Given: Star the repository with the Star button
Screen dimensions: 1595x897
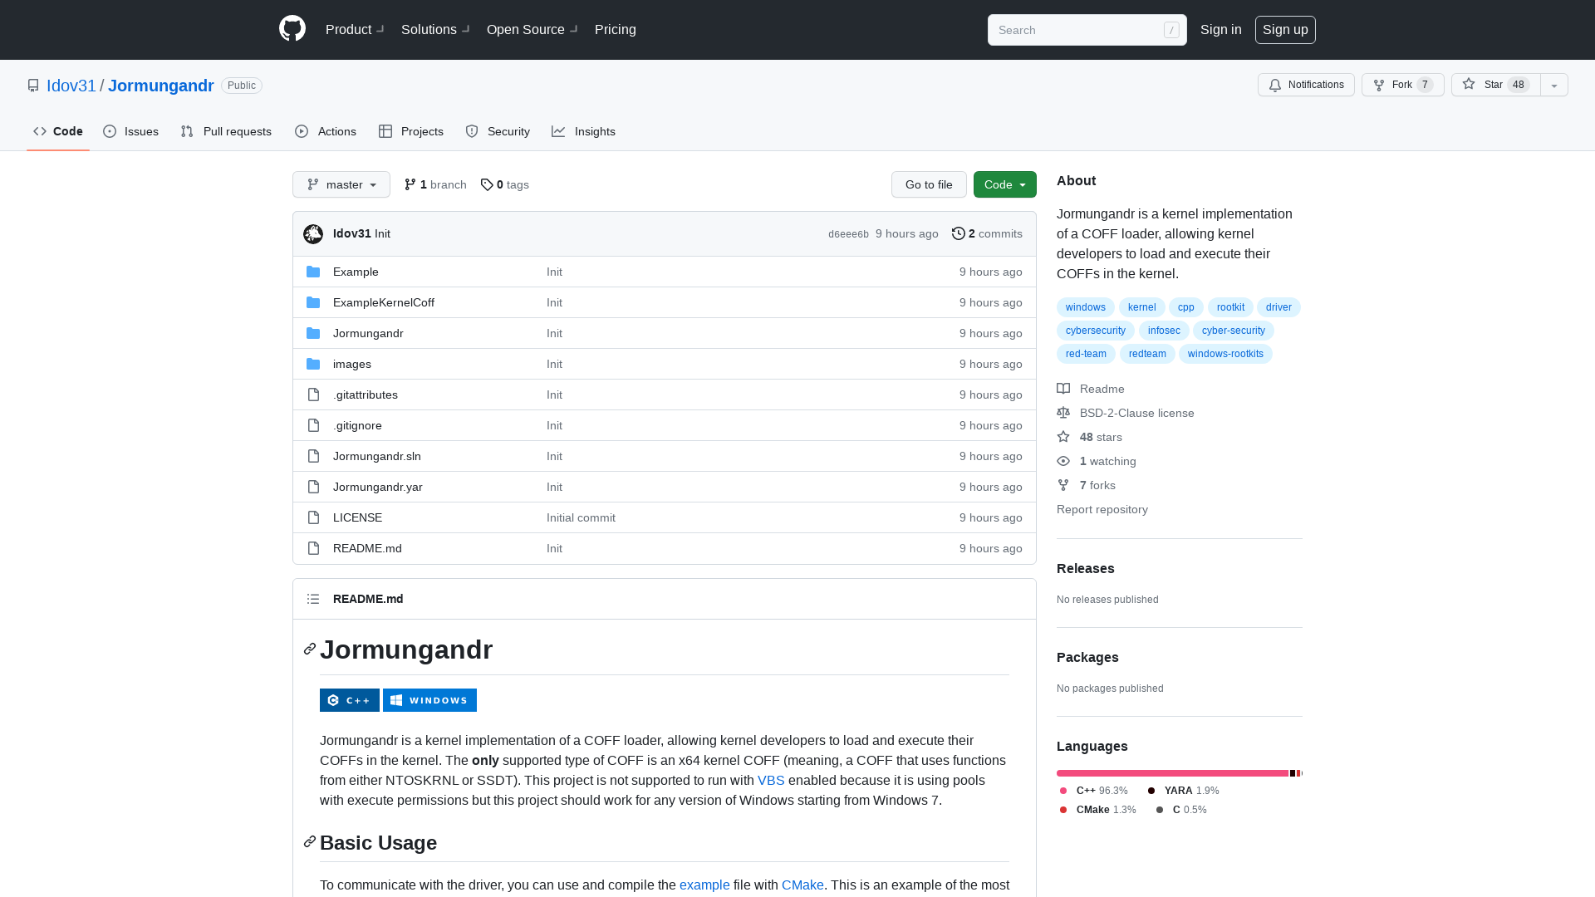Looking at the screenshot, I should coord(1496,85).
